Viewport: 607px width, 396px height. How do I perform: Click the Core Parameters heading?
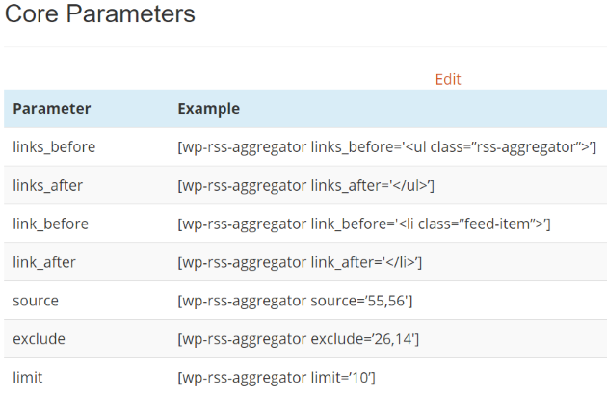[100, 14]
